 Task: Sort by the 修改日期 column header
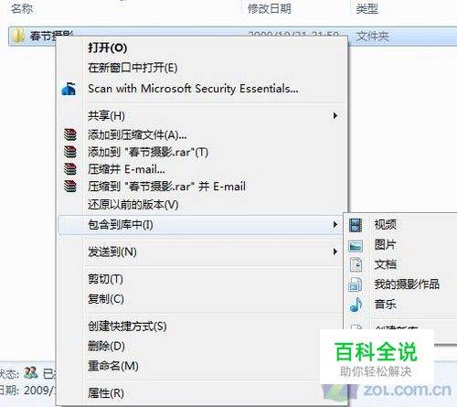click(270, 9)
